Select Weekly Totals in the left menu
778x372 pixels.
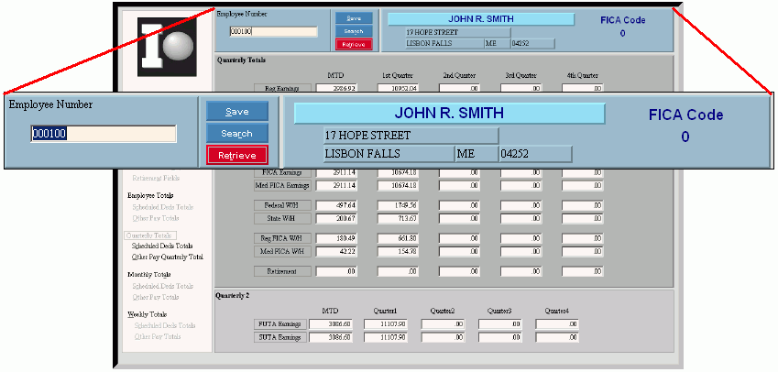[148, 314]
